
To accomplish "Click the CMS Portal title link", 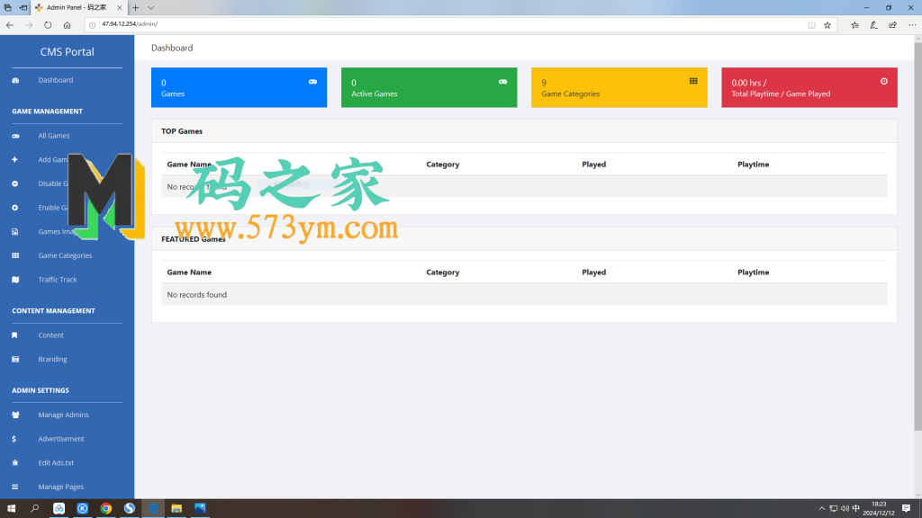I will click(67, 52).
